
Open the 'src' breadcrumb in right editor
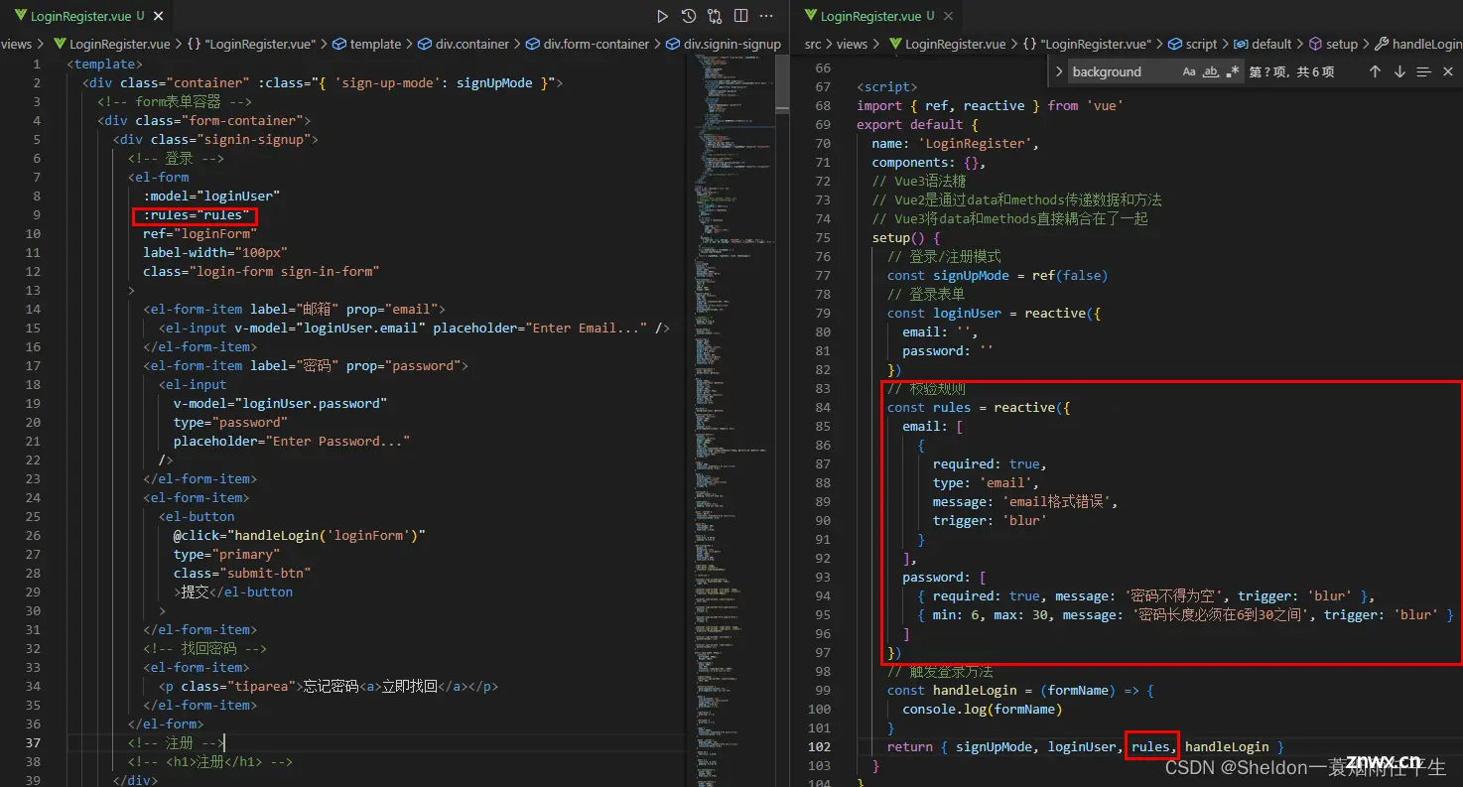tap(813, 44)
